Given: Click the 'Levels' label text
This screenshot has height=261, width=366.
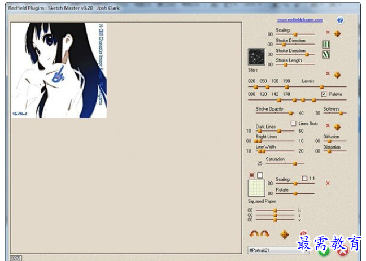Looking at the screenshot, I should 308,81.
